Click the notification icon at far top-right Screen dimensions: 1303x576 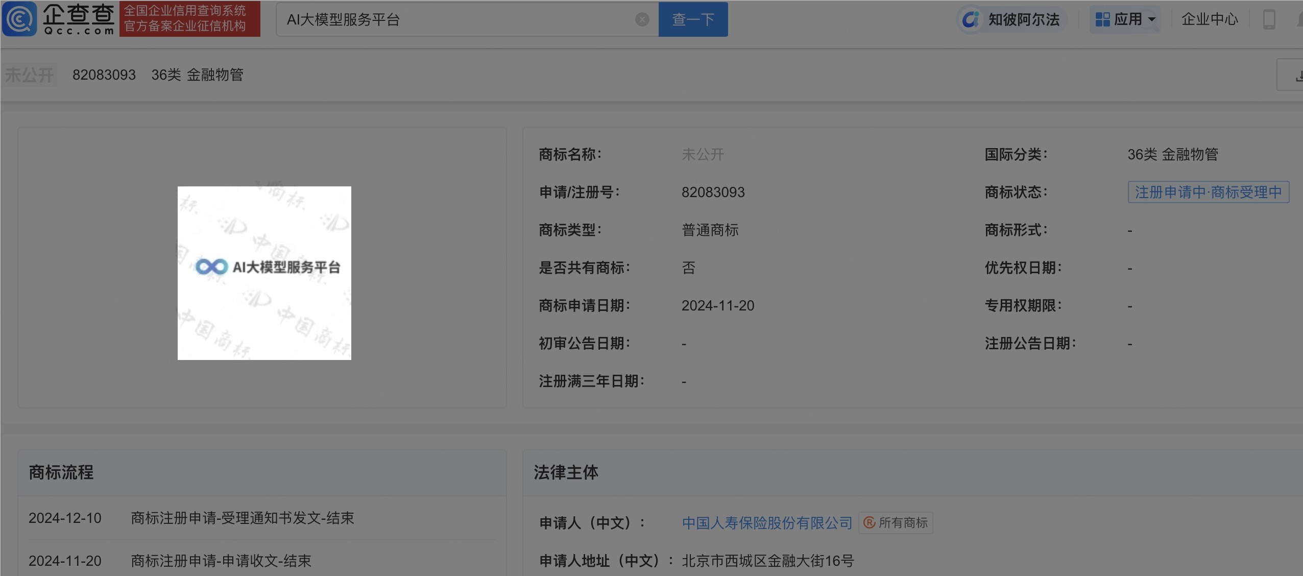point(1299,19)
